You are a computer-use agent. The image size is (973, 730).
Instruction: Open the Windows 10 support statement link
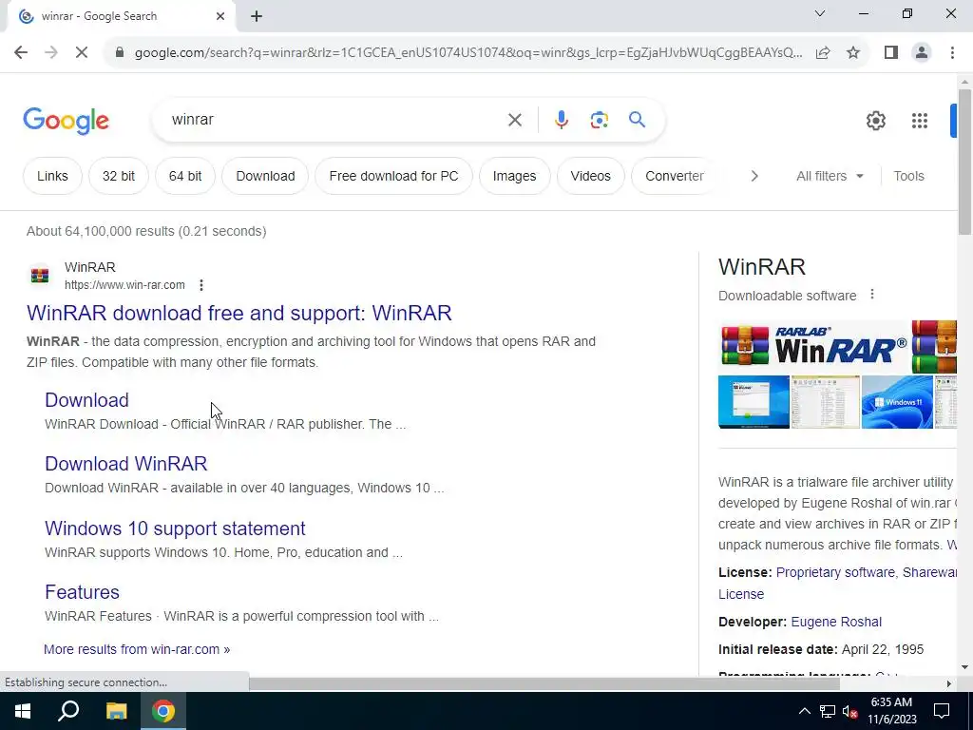tap(175, 528)
